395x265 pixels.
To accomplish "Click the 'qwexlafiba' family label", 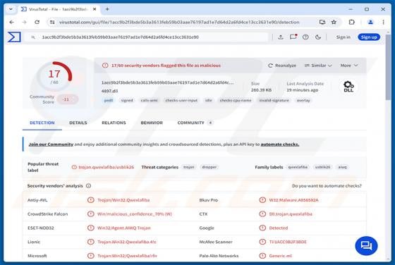I will pyautogui.click(x=298, y=167).
